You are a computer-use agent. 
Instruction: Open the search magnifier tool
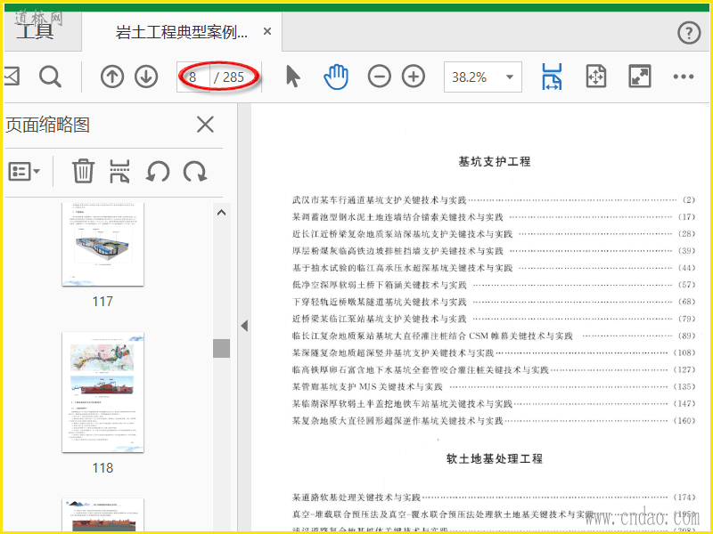click(x=50, y=77)
